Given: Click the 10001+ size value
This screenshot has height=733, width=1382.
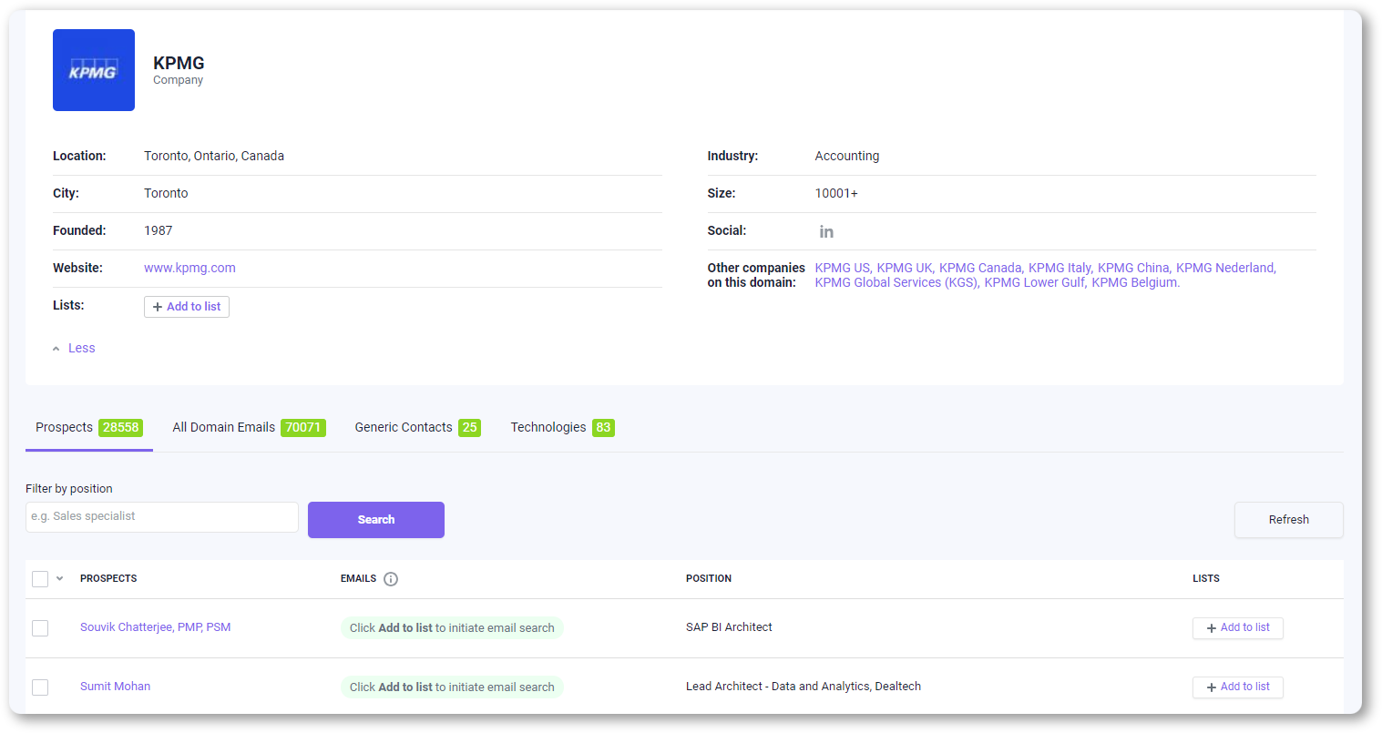Looking at the screenshot, I should (836, 194).
